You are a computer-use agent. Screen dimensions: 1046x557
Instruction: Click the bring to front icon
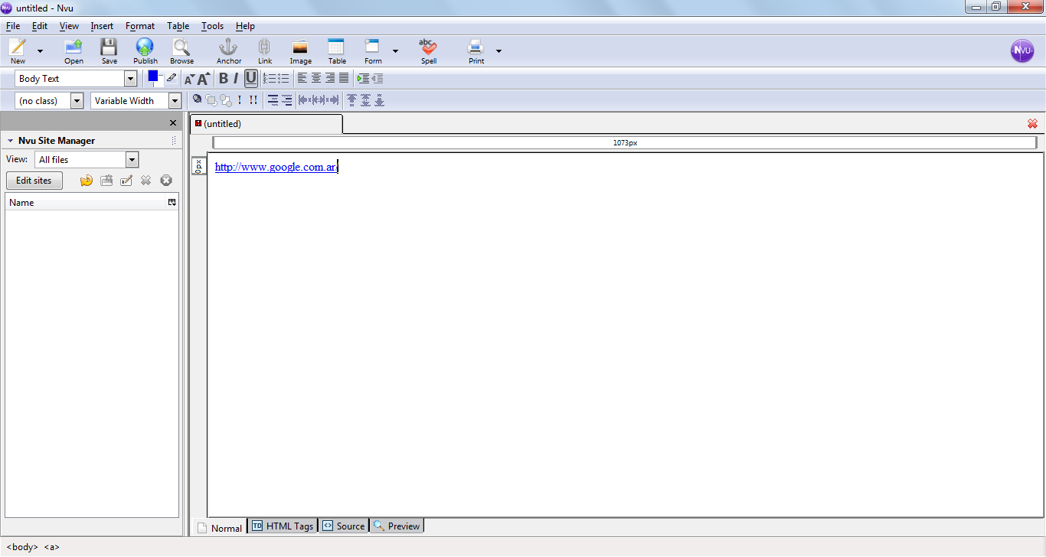click(x=211, y=100)
